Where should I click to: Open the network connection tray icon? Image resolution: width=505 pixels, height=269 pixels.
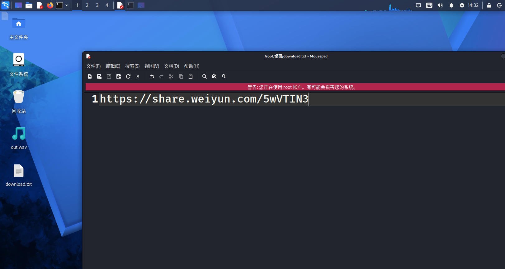[418, 5]
